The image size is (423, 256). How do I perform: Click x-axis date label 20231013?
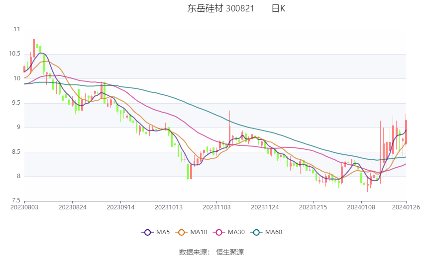click(x=169, y=207)
